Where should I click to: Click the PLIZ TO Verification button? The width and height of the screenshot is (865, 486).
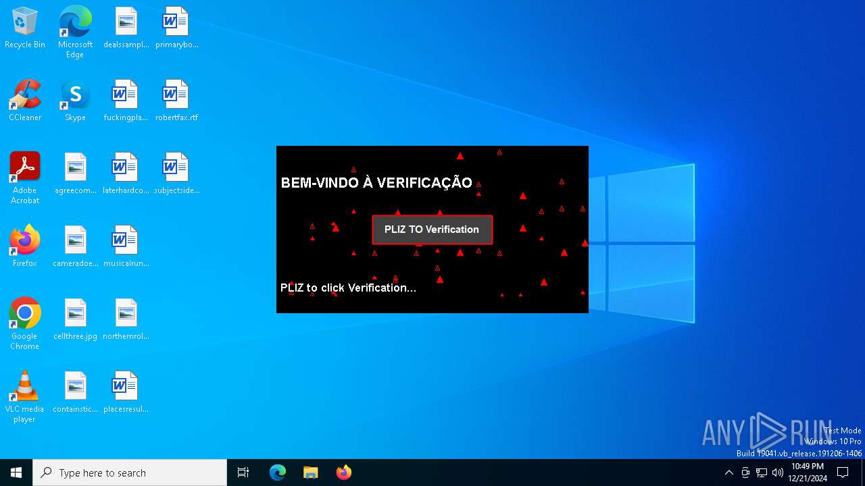pos(432,230)
